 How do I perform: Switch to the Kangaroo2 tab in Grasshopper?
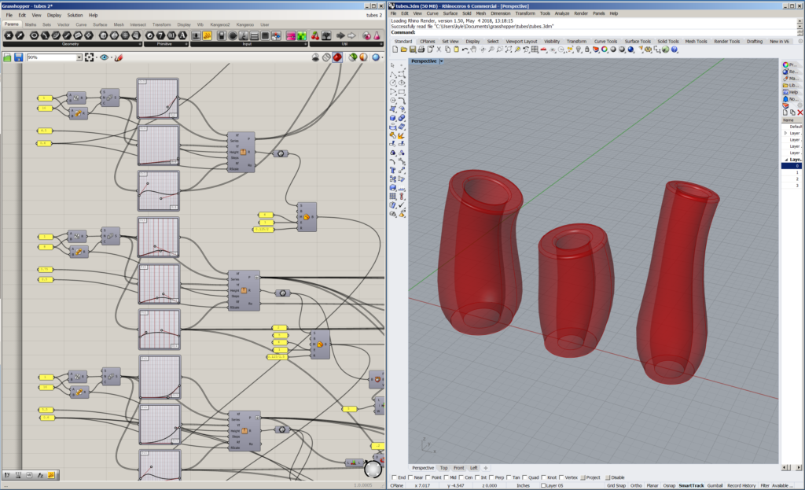coord(220,24)
